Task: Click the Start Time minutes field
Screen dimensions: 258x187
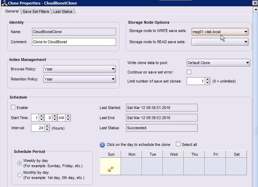Action: 48,118
